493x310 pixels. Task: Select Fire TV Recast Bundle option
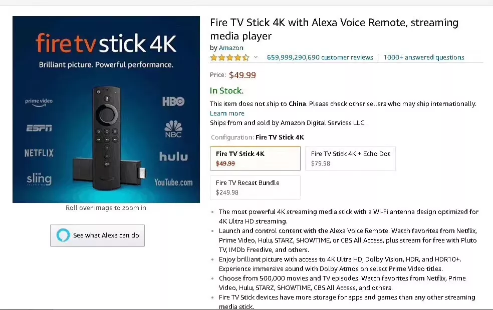255,187
